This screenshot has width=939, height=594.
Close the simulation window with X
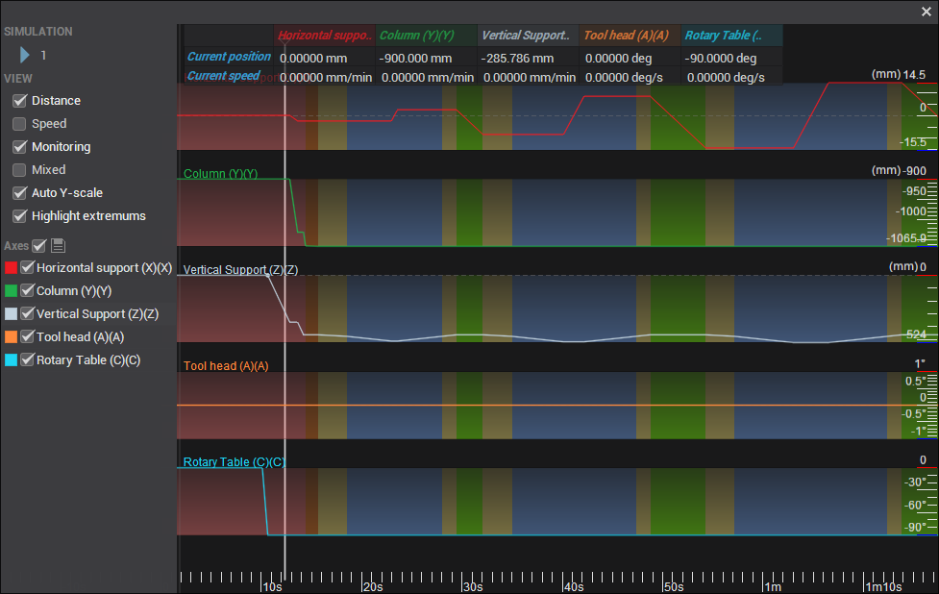(x=926, y=11)
